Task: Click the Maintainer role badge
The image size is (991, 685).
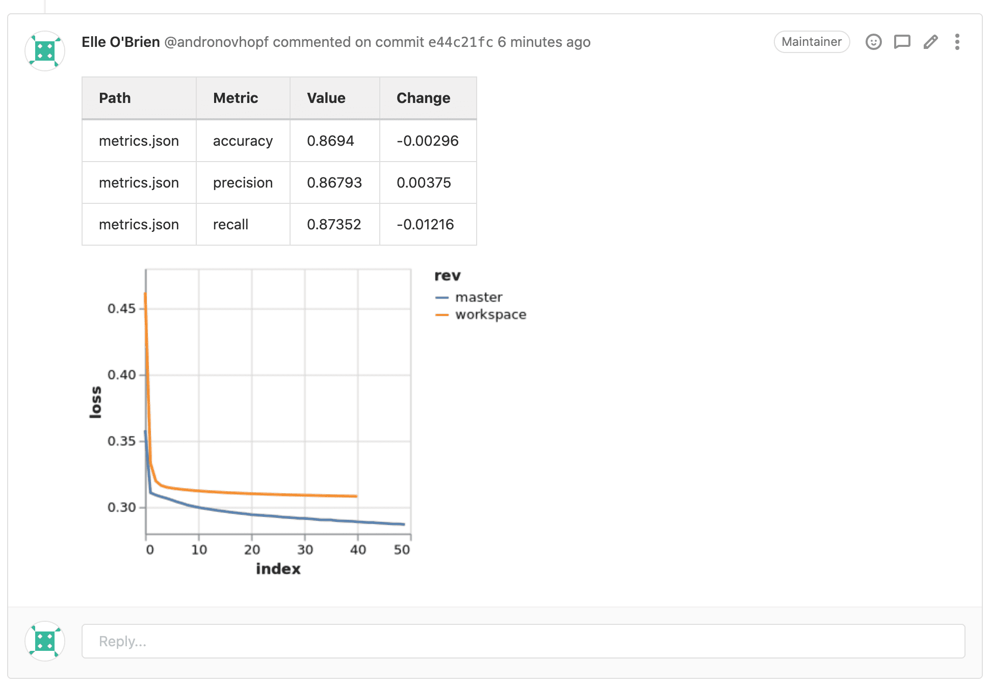Action: point(811,42)
